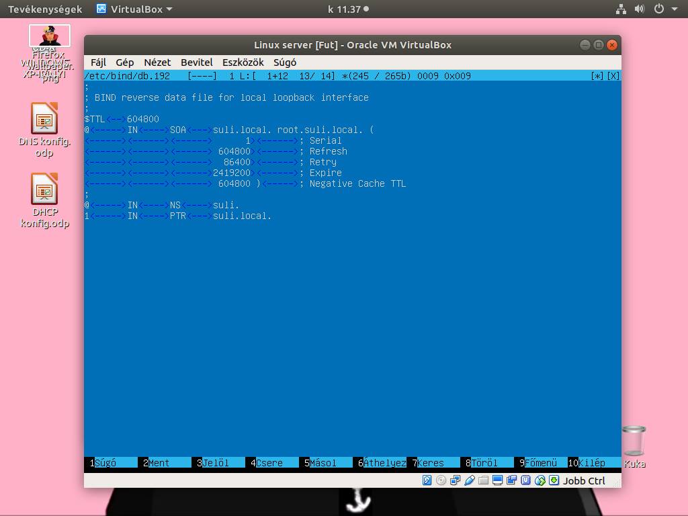Screen dimensions: 688x516
Task: Click the hard disk activity status icon
Action: [427, 480]
